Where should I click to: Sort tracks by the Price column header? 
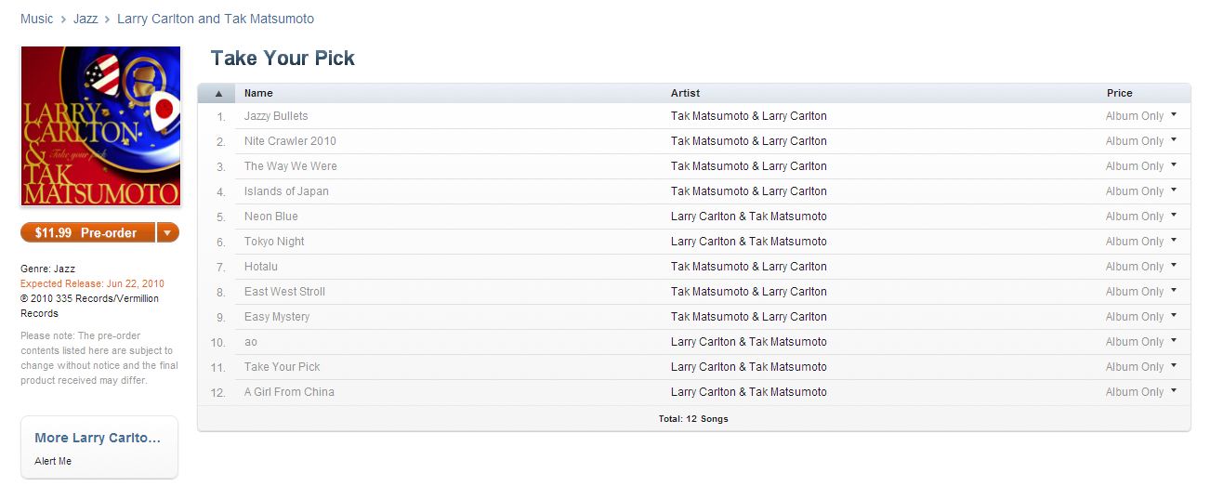click(1119, 93)
